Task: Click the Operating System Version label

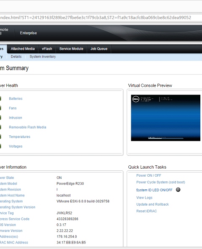Action: click(x=18, y=207)
